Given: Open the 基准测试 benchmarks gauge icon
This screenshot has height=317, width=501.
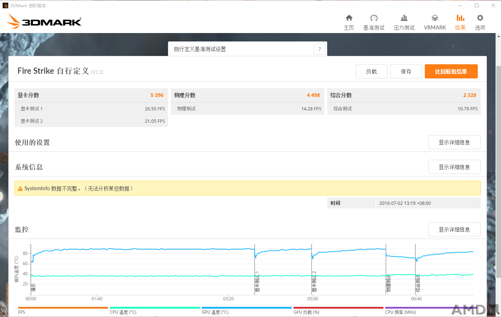Looking at the screenshot, I should coord(374,18).
